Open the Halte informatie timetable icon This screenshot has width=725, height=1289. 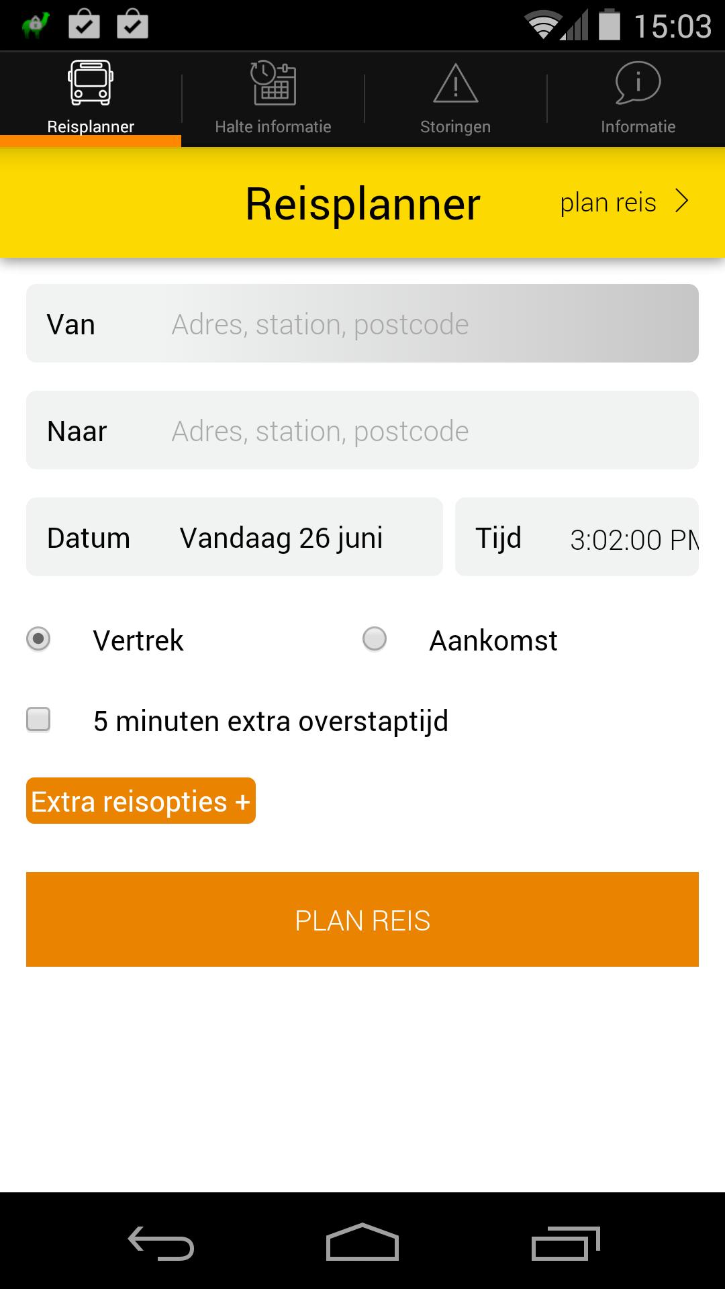(273, 83)
